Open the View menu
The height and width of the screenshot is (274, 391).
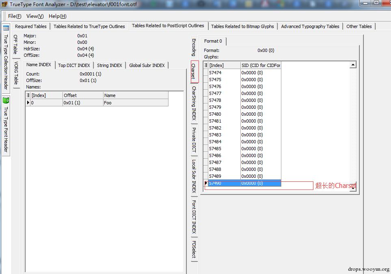click(35, 16)
